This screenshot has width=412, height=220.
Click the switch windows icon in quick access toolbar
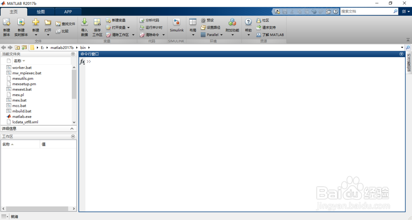pos(328,12)
